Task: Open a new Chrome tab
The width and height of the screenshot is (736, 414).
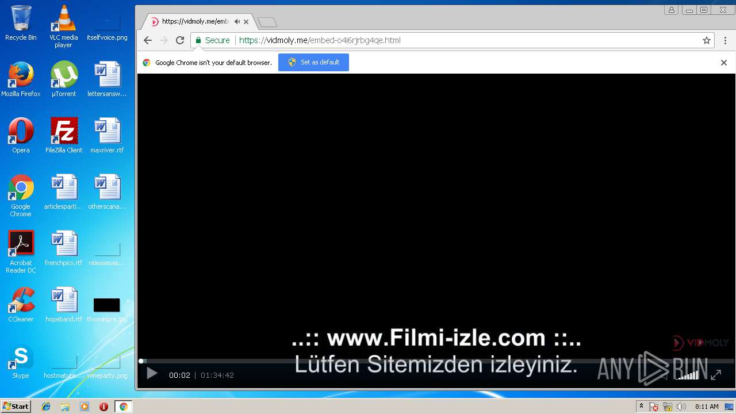Action: [267, 22]
